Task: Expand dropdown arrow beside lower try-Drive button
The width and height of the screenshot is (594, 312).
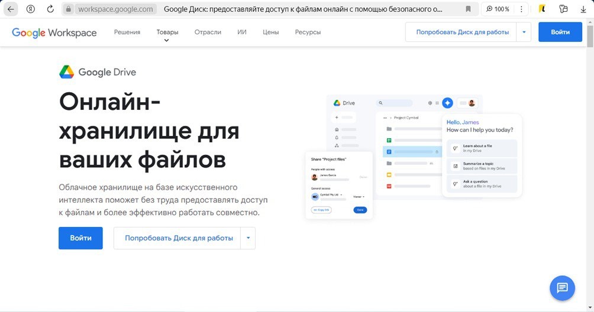Action: click(248, 238)
